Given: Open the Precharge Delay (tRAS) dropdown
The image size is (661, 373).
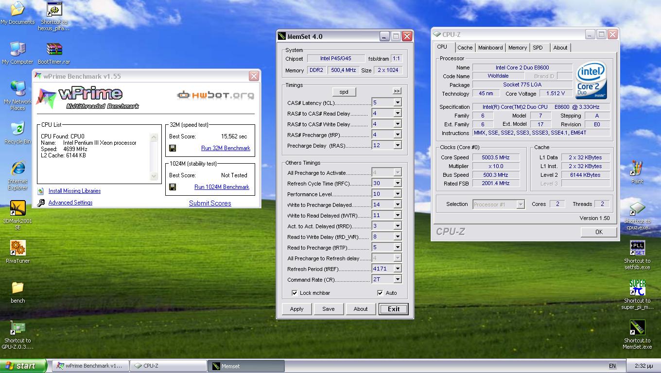Looking at the screenshot, I should pos(398,145).
